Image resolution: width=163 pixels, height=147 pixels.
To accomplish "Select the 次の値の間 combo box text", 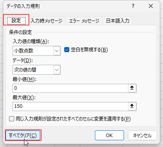I will (25, 70).
